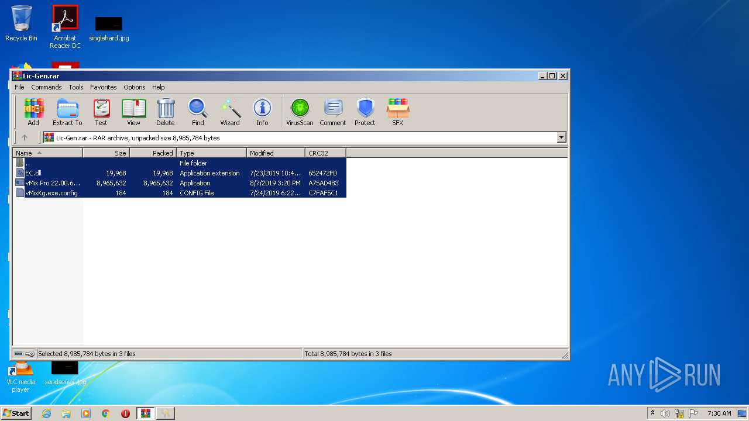Viewport: 749px width, 421px height.
Task: Open Acrobat Reader DC desktop shortcut
Action: tap(65, 27)
